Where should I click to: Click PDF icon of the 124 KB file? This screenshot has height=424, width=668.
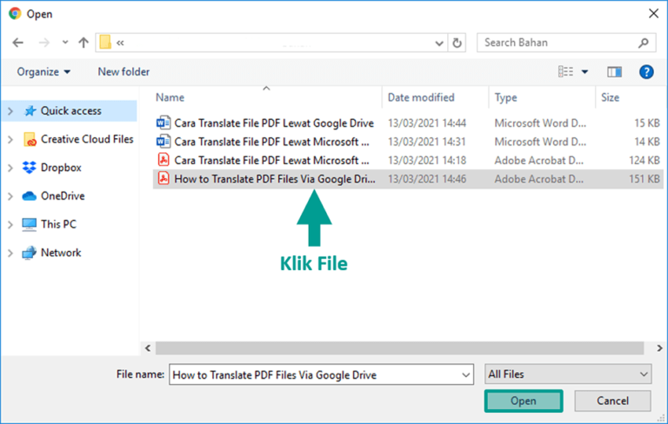pos(164,160)
